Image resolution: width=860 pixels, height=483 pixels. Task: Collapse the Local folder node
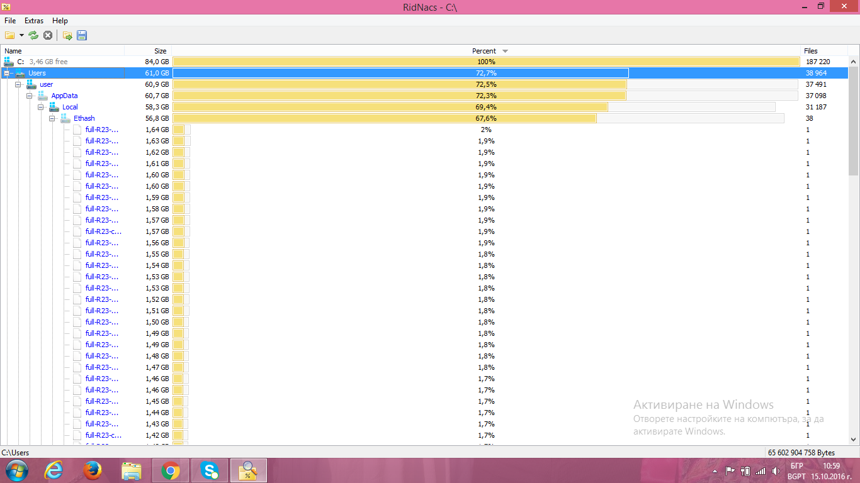(x=42, y=107)
